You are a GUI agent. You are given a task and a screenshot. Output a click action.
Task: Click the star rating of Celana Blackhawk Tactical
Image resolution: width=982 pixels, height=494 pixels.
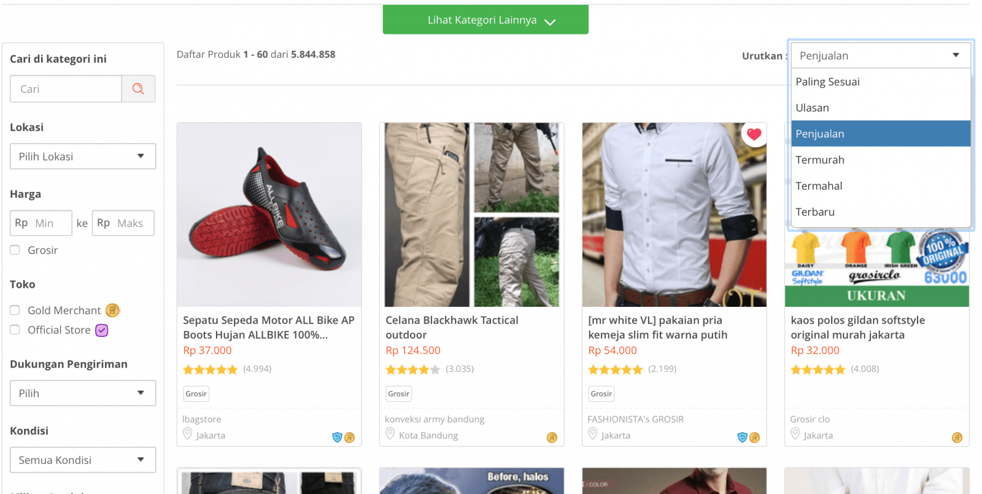tap(412, 369)
